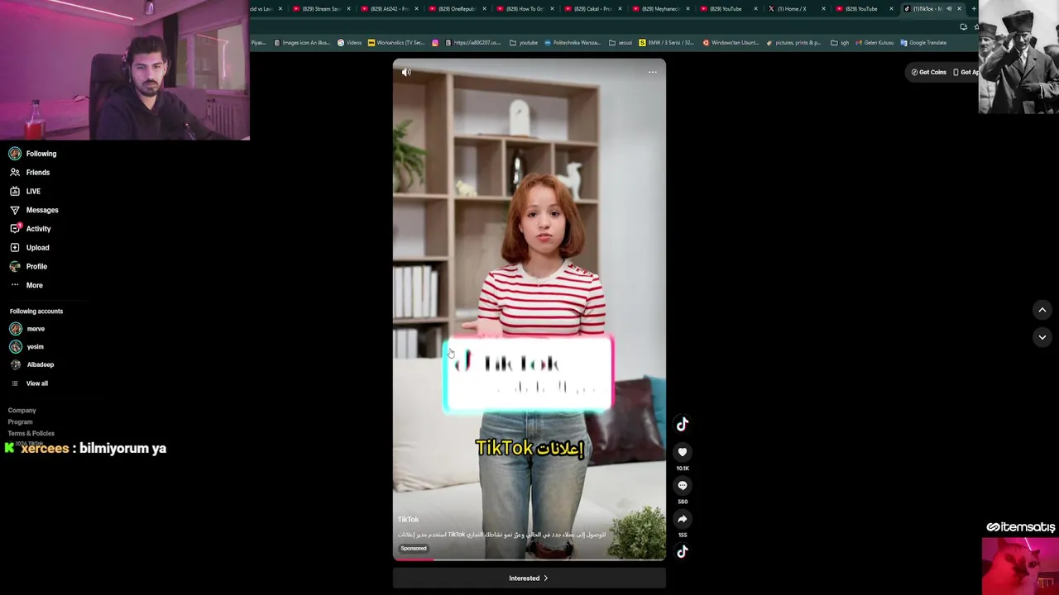Share the video via arrow icon
Viewport: 1059px width, 595px height.
tap(683, 519)
